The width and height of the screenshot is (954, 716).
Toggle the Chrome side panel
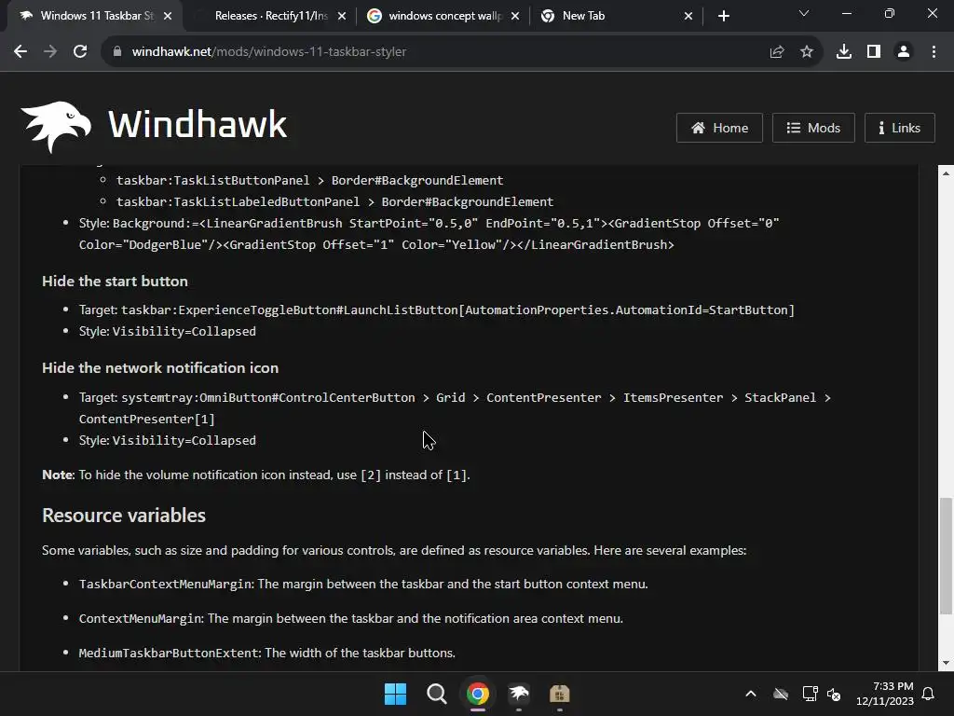click(873, 52)
